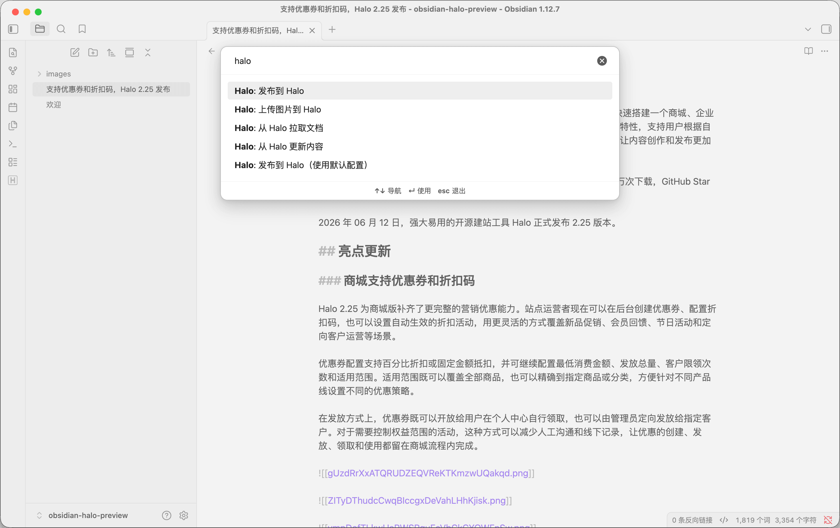The height and width of the screenshot is (528, 840).
Task: Open the tab list dropdown chevron
Action: (808, 29)
